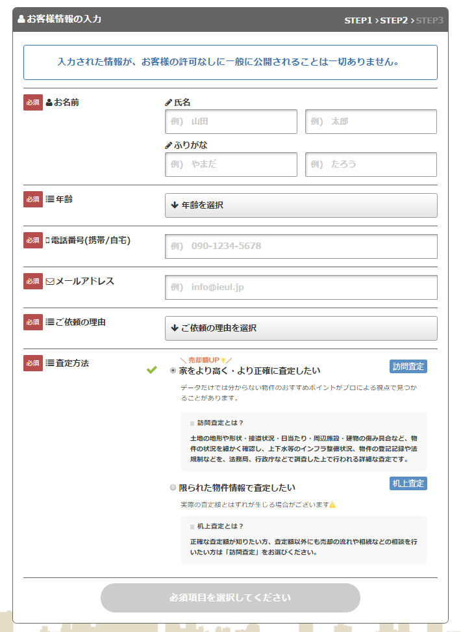Viewport: 461px width, 632px height.
Task: Click the phone icon beside 電話番号
Action: 47,240
